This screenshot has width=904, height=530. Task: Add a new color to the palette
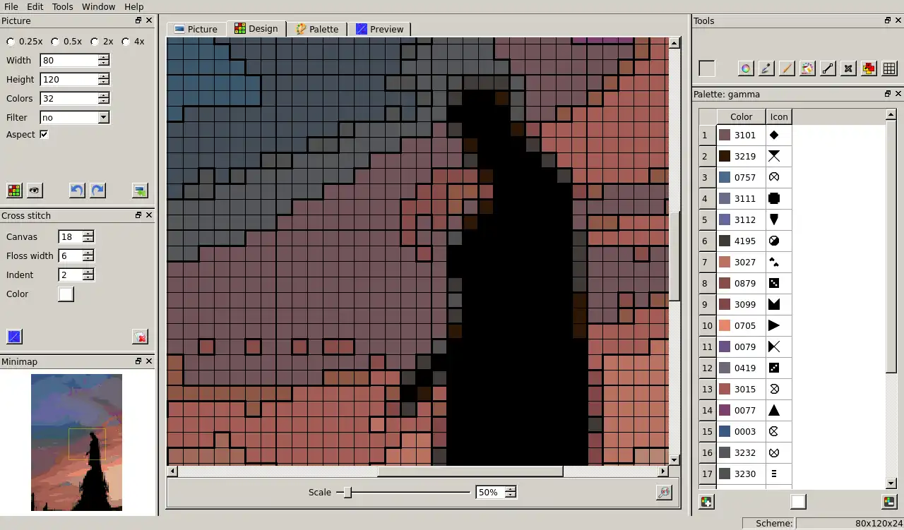[706, 502]
